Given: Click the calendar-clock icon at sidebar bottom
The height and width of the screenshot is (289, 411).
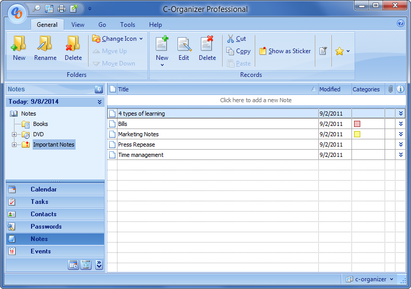Looking at the screenshot, I should coord(74,265).
